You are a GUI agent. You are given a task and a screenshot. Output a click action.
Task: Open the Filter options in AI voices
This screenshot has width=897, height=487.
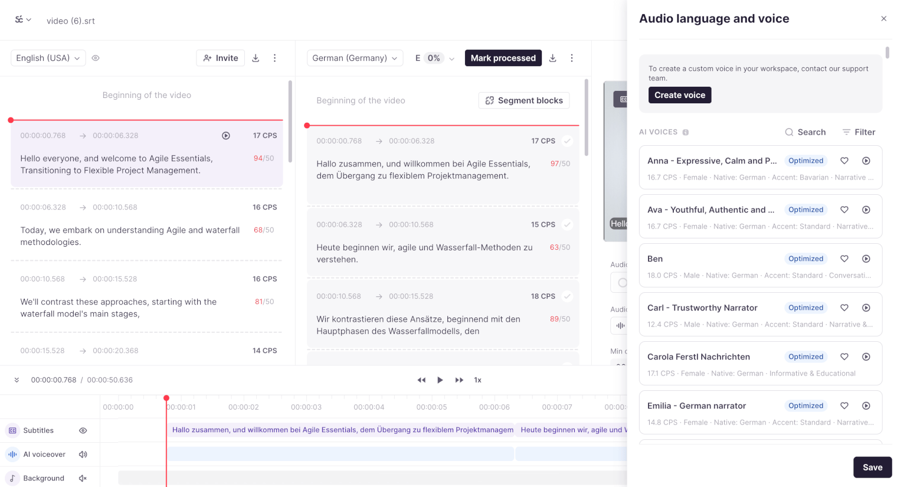(x=859, y=132)
